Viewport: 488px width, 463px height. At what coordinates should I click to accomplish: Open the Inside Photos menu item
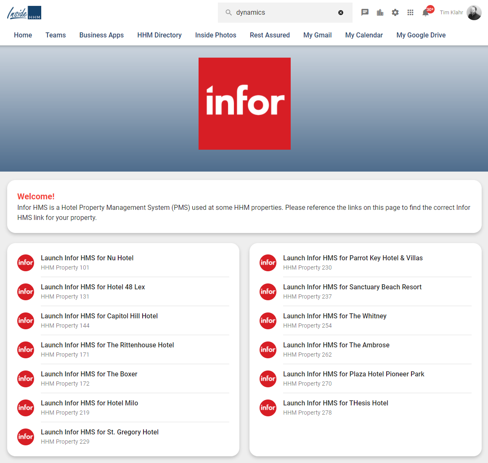pyautogui.click(x=216, y=35)
